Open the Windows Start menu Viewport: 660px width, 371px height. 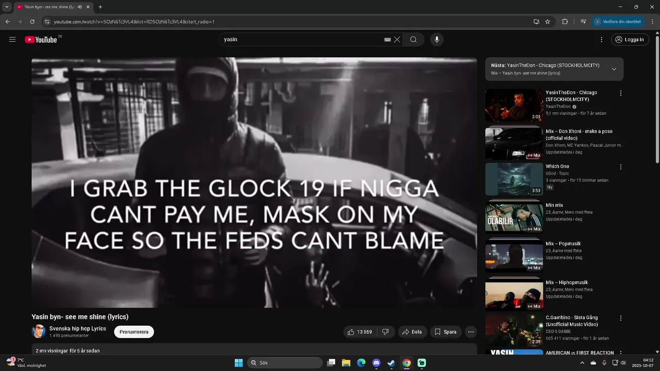(239, 363)
